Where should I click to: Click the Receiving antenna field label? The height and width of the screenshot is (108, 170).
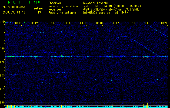pyautogui.click(x=62, y=13)
